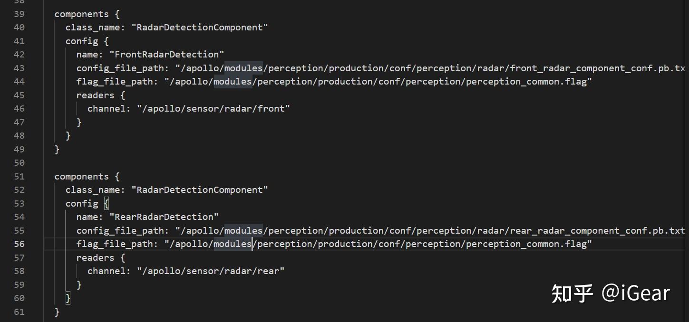
Task: Click the rear_radar_component_conf.pb.txt path segment
Action: point(597,230)
